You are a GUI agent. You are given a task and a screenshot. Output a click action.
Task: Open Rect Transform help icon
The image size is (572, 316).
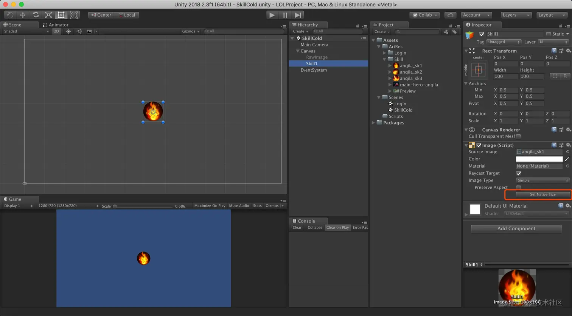554,51
